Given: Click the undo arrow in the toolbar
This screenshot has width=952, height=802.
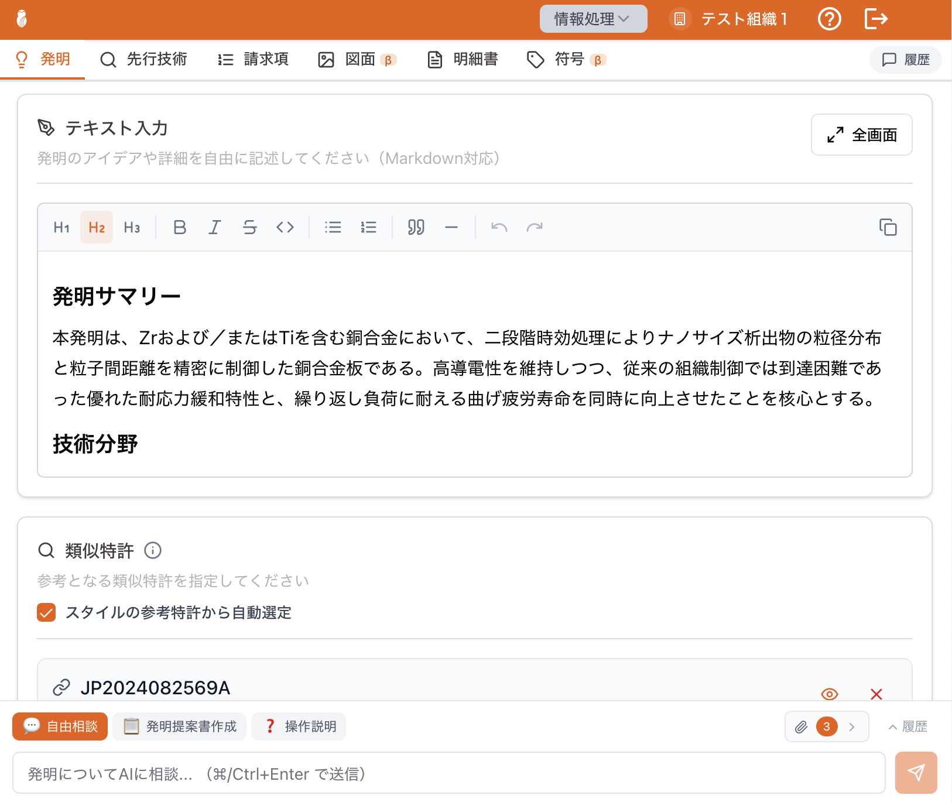Looking at the screenshot, I should tap(499, 227).
